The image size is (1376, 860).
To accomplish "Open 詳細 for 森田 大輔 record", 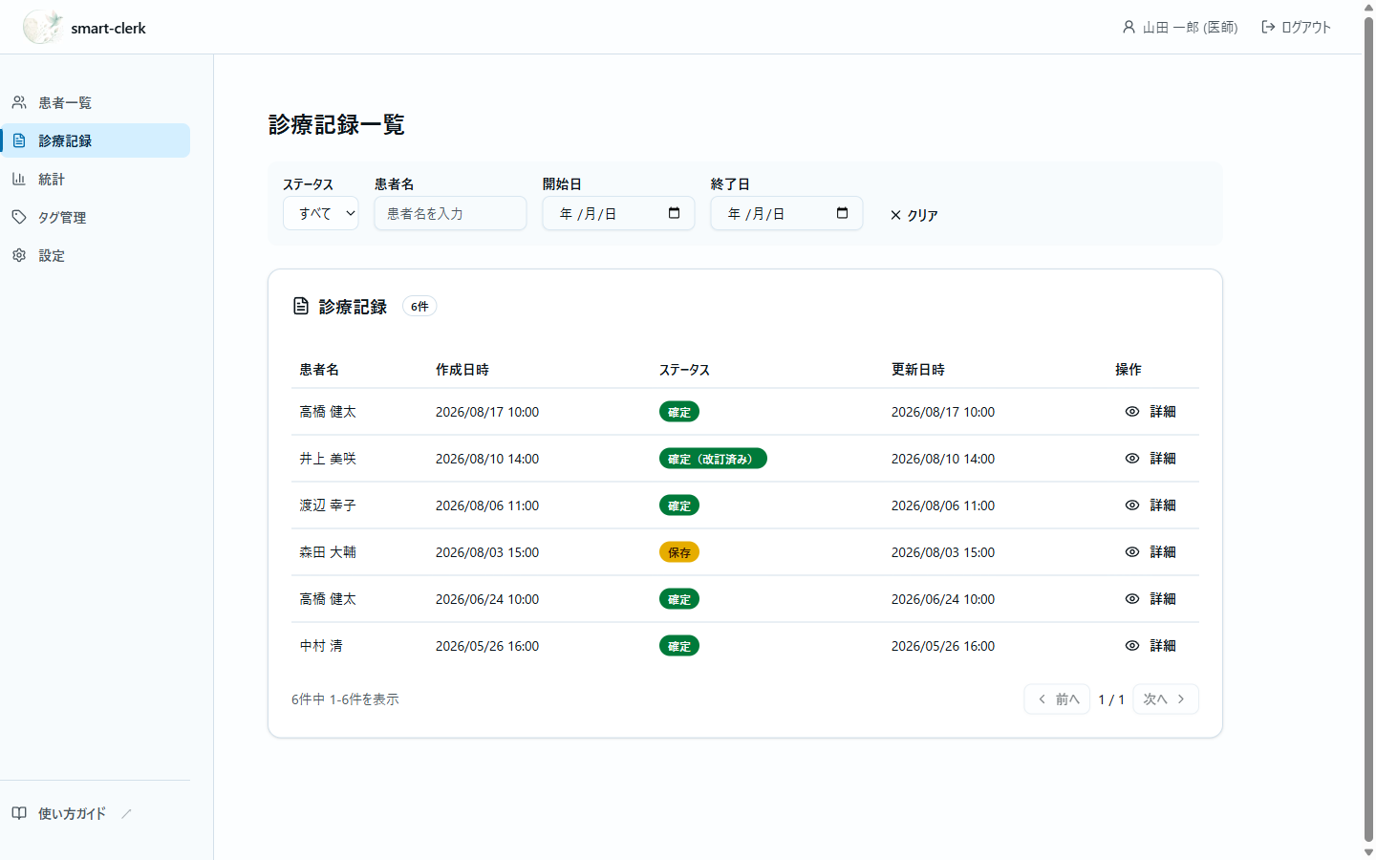I will pos(1150,552).
